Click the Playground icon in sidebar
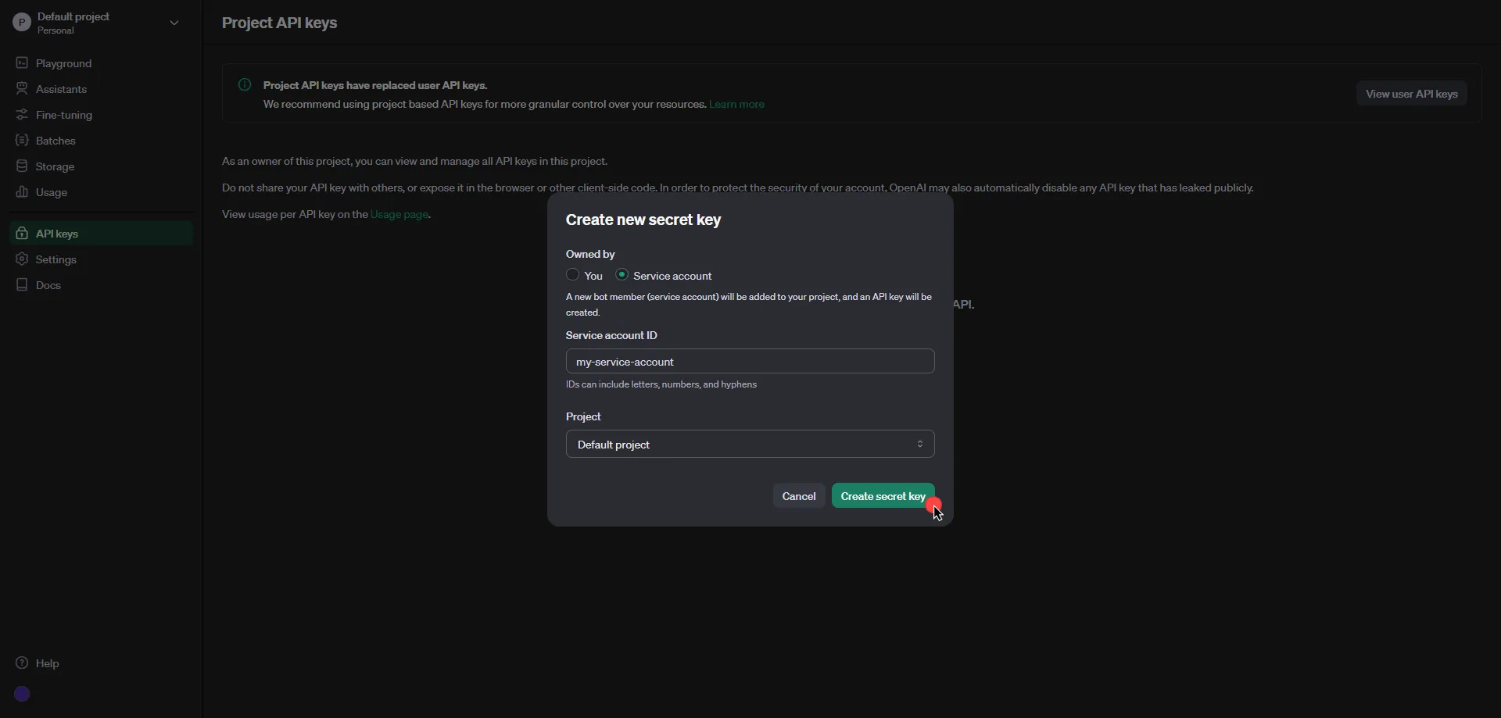Screen dimensions: 1501x718 [x=22, y=63]
